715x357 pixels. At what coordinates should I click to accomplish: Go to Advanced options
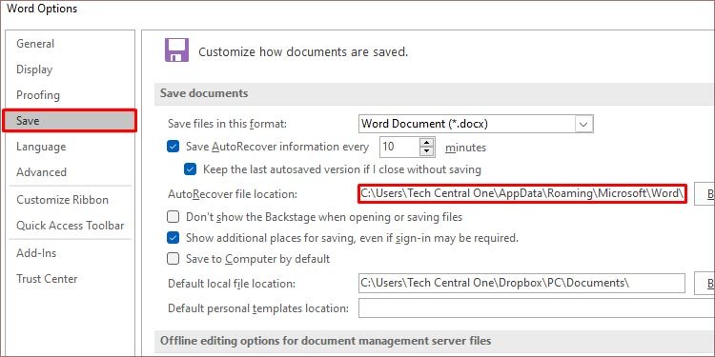42,172
